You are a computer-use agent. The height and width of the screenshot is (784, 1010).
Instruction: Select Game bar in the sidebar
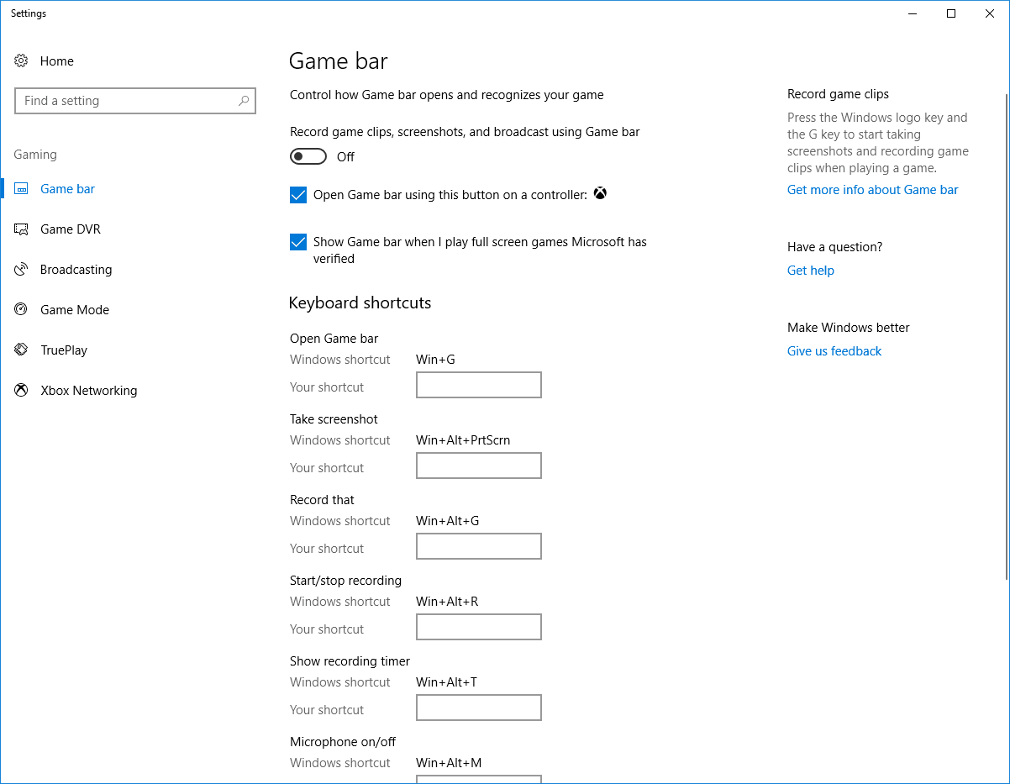(67, 189)
